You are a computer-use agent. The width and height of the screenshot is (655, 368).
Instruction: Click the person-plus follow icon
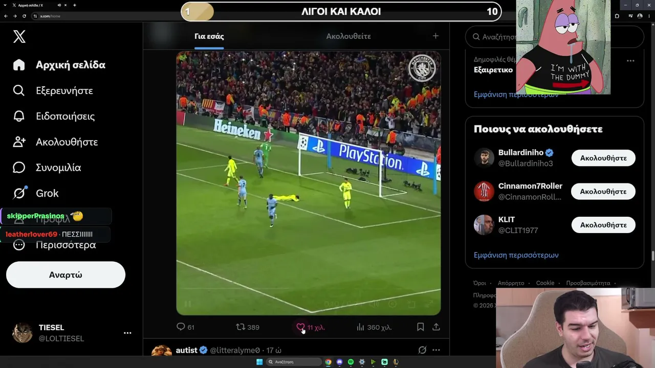click(x=19, y=142)
